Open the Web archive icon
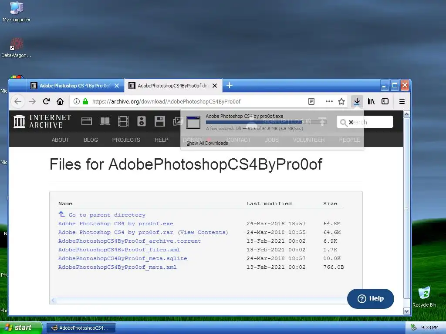 pyautogui.click(x=87, y=122)
